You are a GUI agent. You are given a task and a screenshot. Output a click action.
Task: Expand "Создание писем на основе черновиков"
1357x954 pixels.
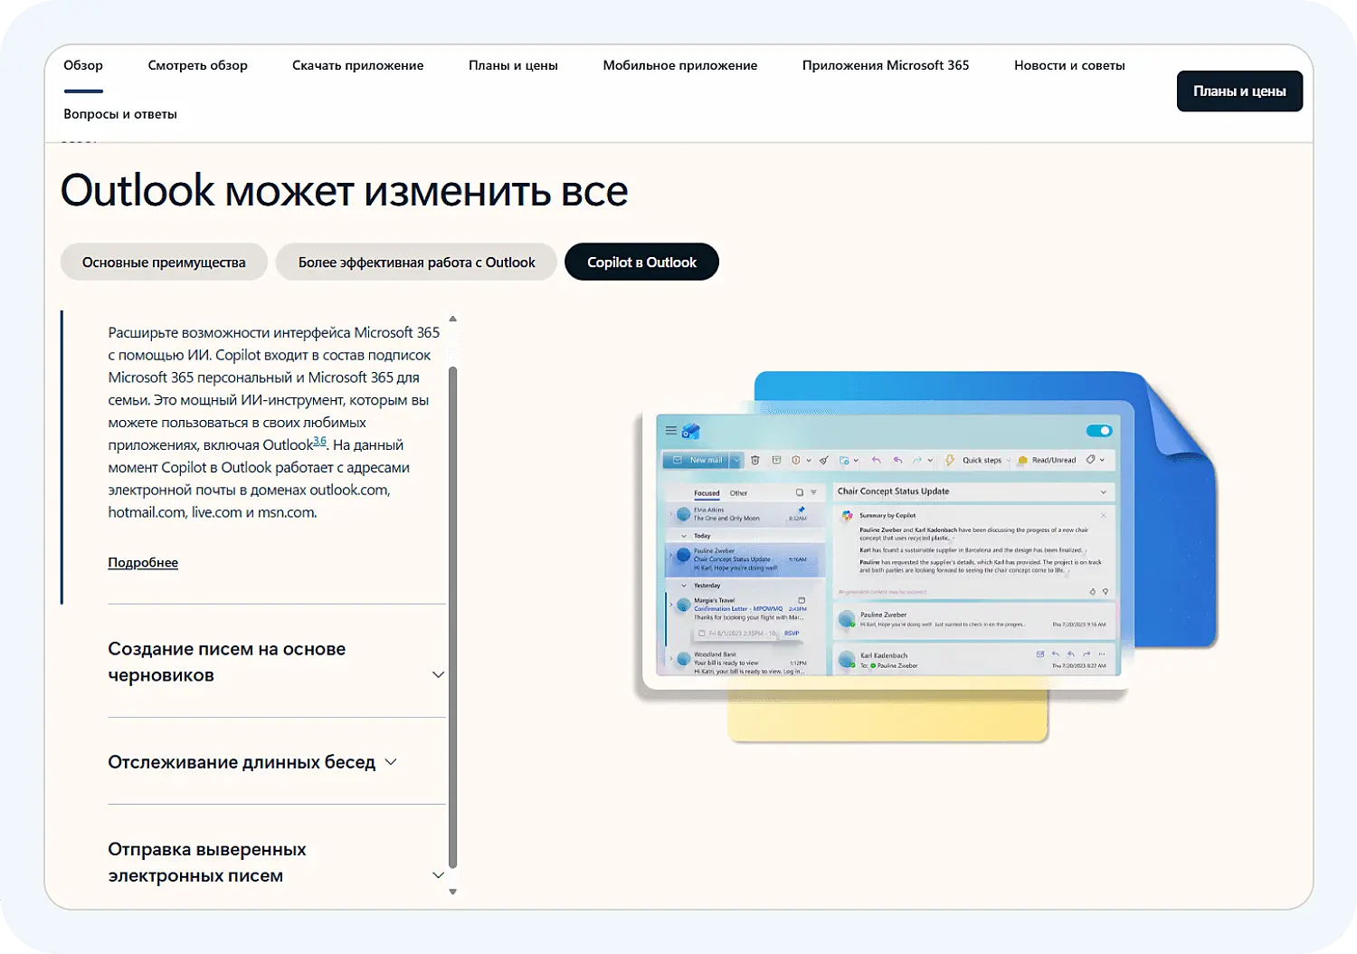tap(438, 674)
